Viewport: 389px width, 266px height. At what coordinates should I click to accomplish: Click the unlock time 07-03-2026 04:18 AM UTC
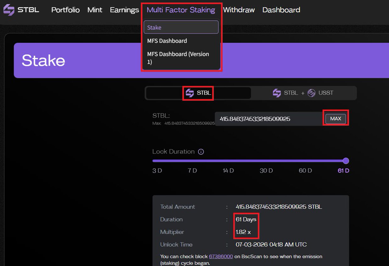[x=271, y=245]
